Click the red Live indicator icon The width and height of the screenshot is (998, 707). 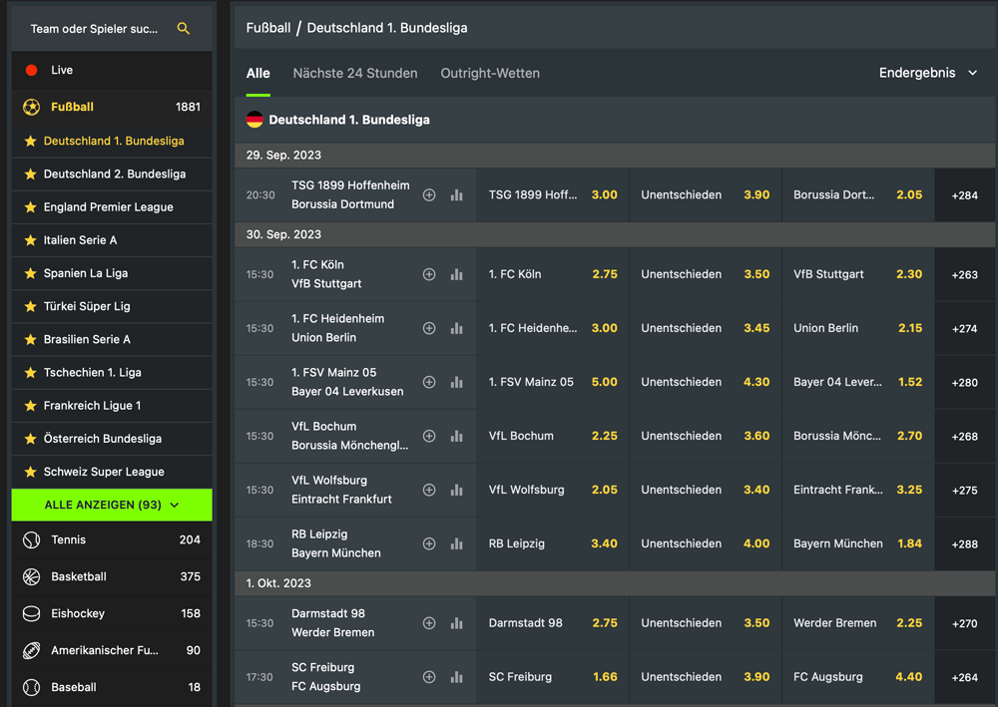(x=31, y=70)
